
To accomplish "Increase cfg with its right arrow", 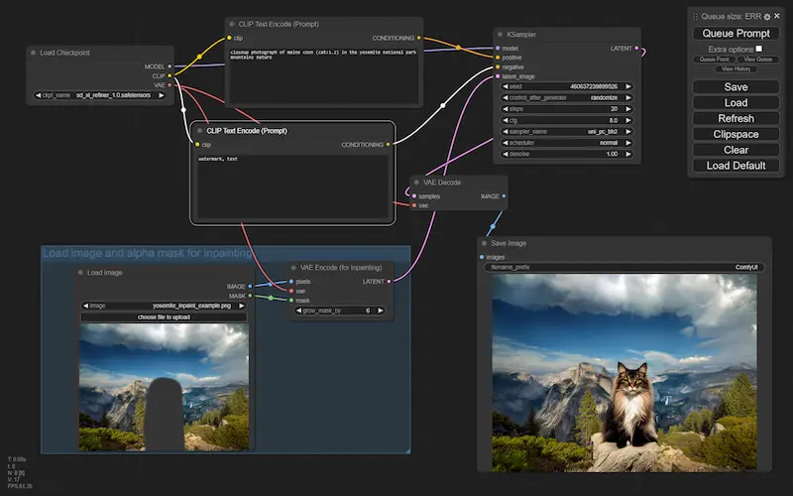I will pyautogui.click(x=628, y=120).
